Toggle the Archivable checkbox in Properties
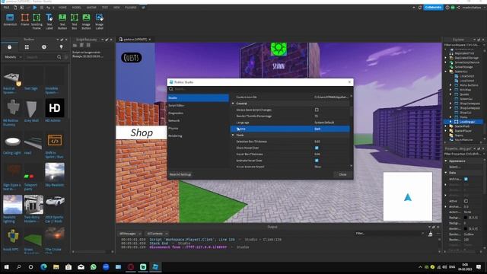487x274 pixels. coord(466,179)
